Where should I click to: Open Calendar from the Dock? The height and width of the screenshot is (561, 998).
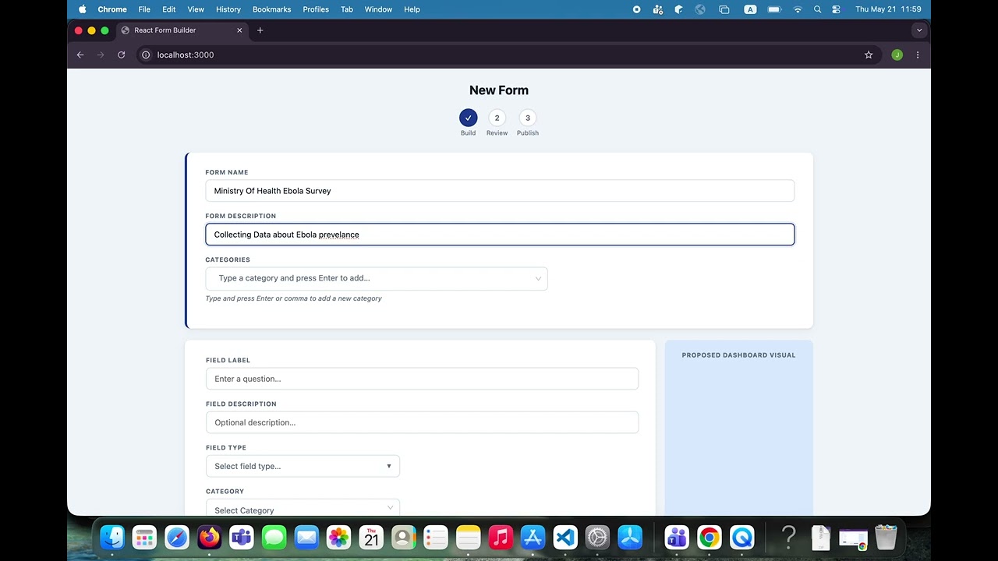tap(371, 537)
